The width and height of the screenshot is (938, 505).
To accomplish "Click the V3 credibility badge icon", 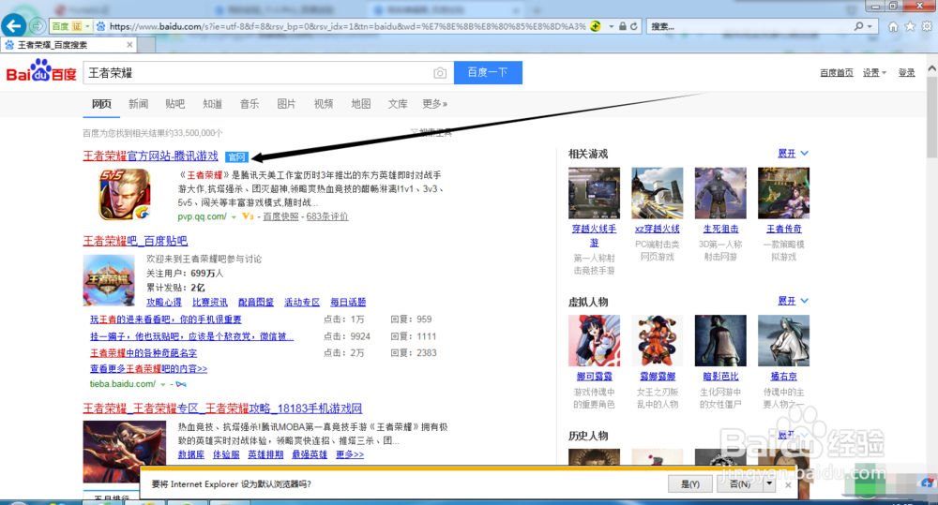I will [x=248, y=216].
